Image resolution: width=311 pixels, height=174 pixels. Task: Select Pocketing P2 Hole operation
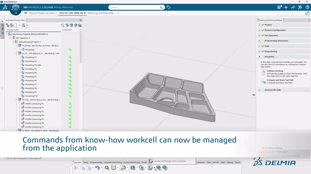click(x=33, y=65)
